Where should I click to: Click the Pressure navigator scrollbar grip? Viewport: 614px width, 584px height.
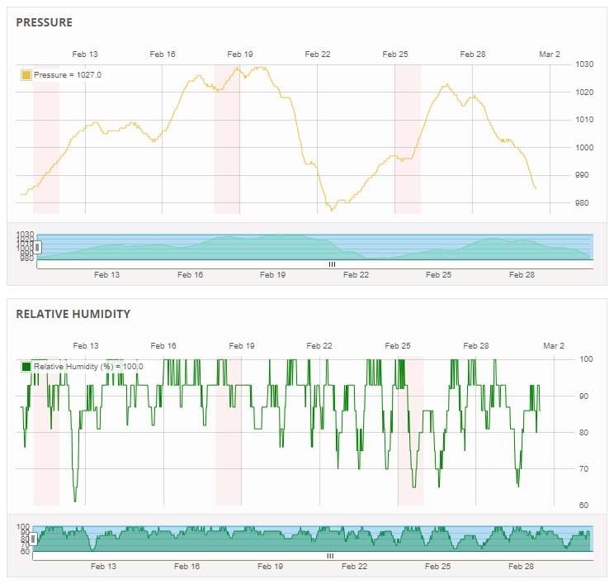(332, 264)
